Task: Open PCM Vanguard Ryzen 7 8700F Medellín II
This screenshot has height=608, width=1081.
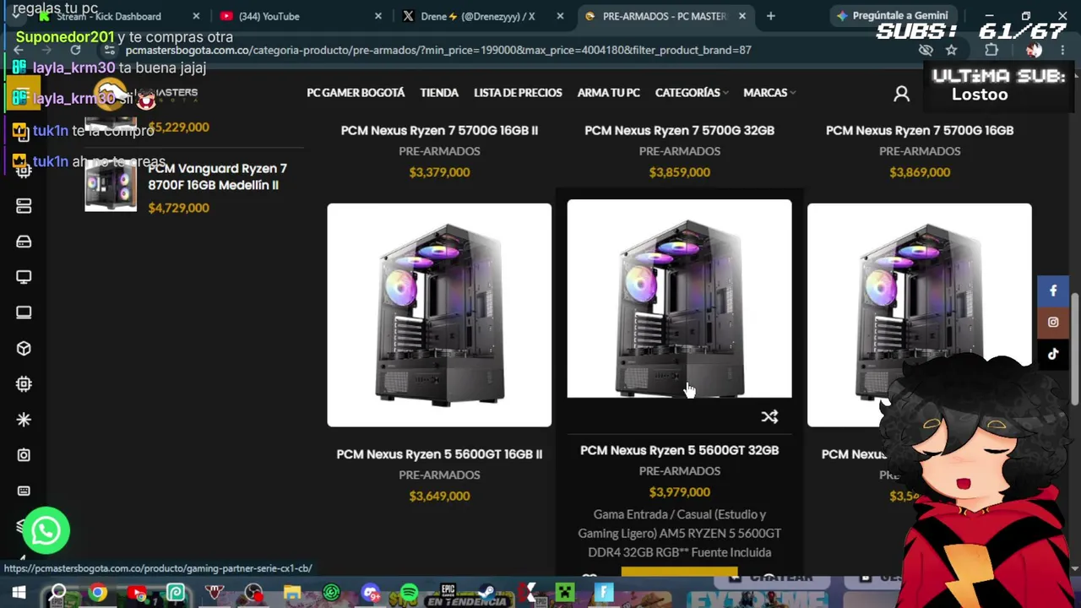Action: 217,176
